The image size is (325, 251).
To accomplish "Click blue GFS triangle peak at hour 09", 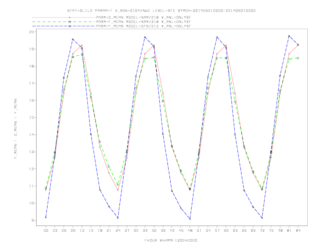I will click(x=73, y=39).
